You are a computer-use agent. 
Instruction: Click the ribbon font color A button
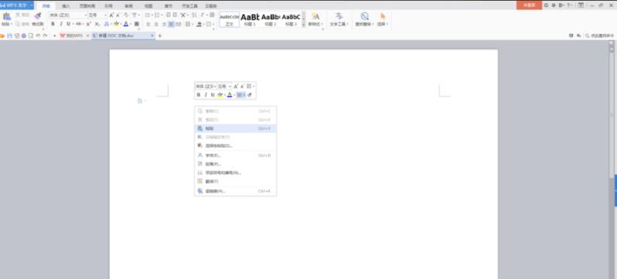126,24
